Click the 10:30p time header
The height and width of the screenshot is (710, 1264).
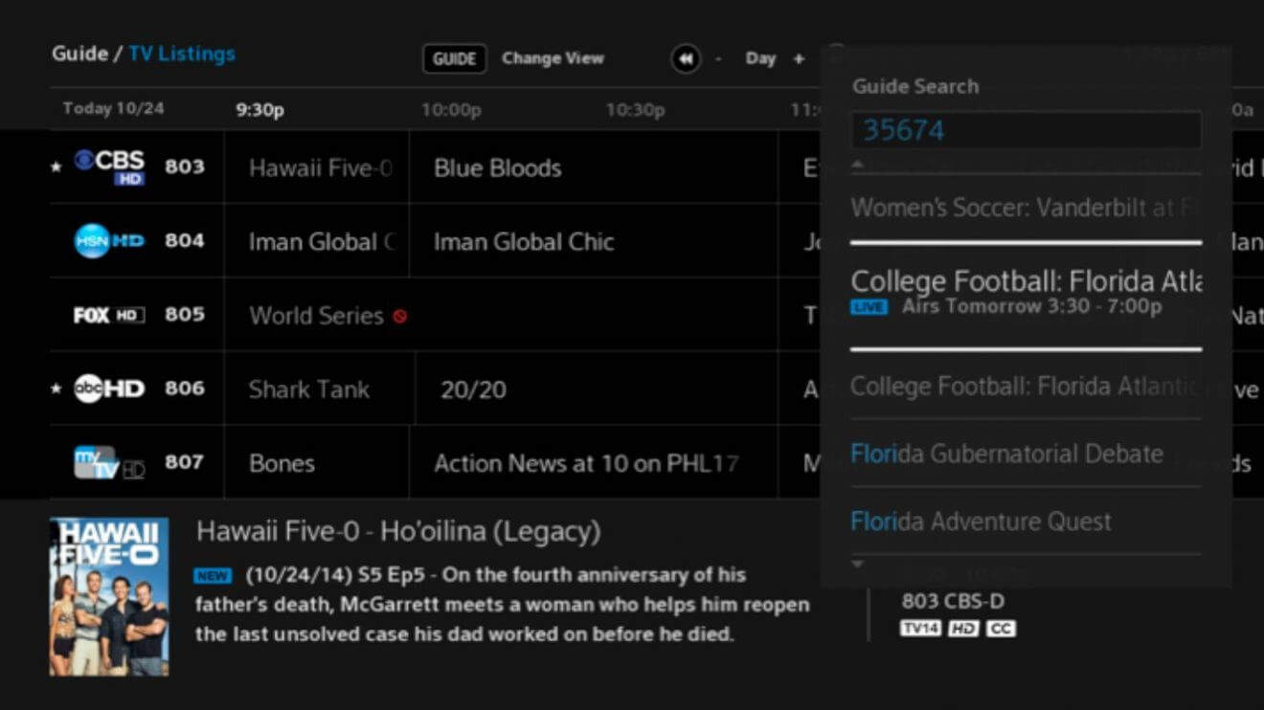[635, 110]
